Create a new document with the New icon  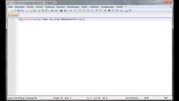tap(11, 11)
